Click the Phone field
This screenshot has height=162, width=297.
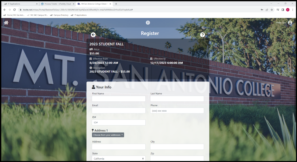click(x=177, y=110)
